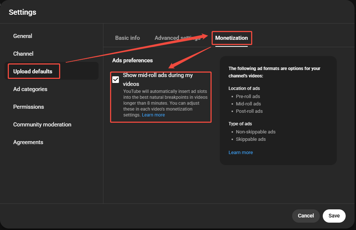Screen dimensions: 356x230
Task: Open the Channel settings section
Action: click(23, 53)
